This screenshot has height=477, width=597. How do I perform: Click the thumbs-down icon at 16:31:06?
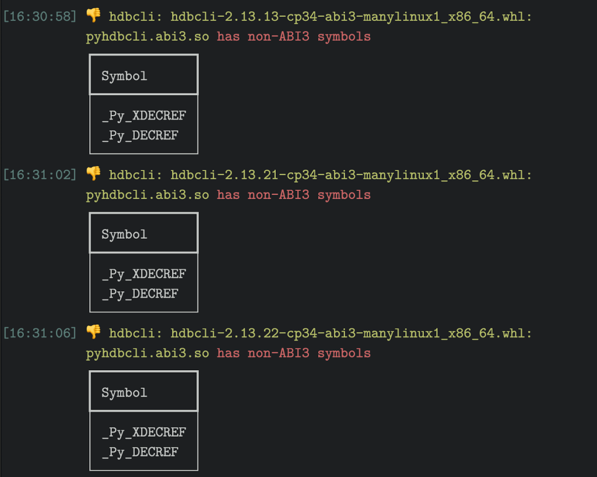pyautogui.click(x=93, y=332)
